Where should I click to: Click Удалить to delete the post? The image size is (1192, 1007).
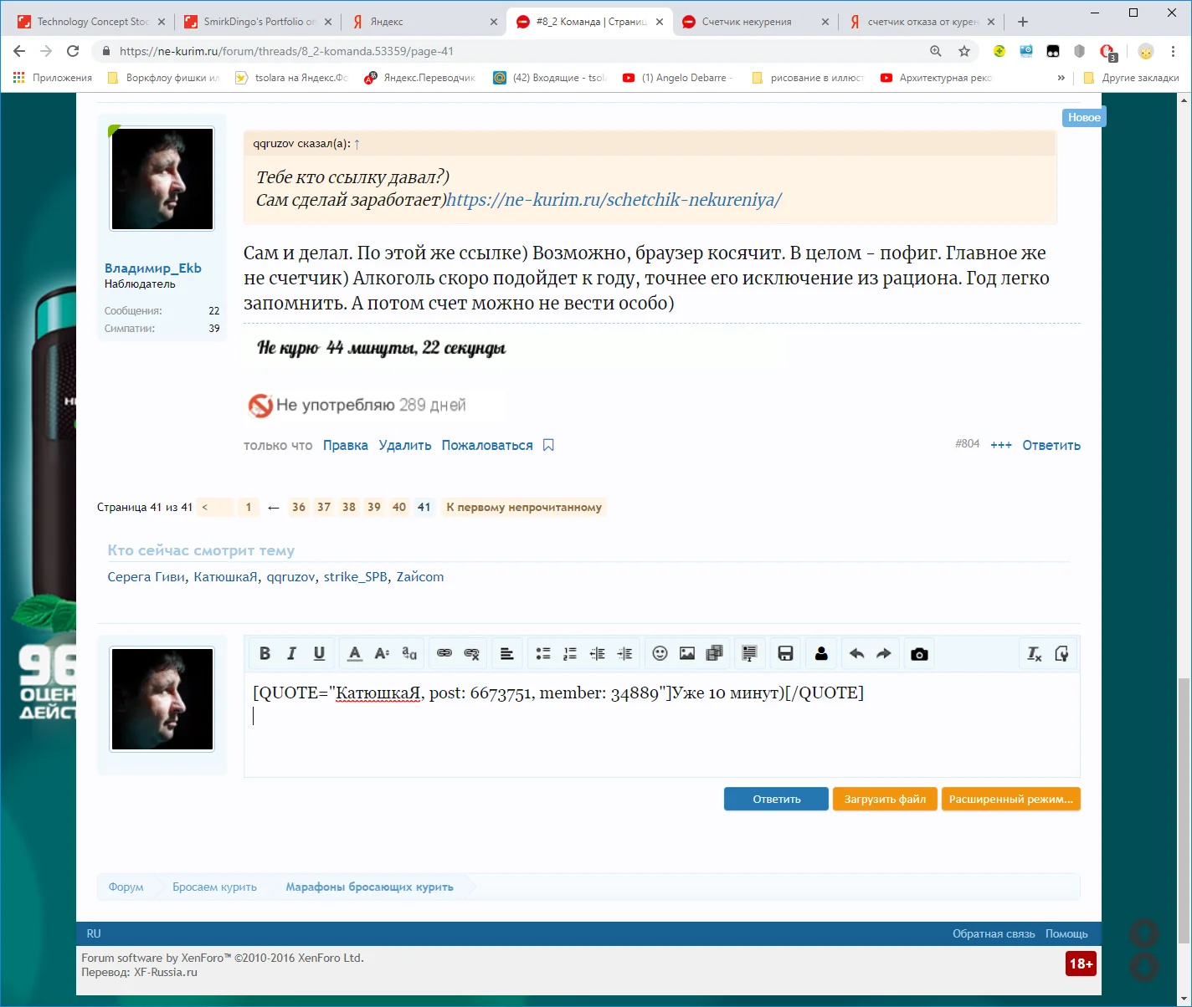[405, 445]
